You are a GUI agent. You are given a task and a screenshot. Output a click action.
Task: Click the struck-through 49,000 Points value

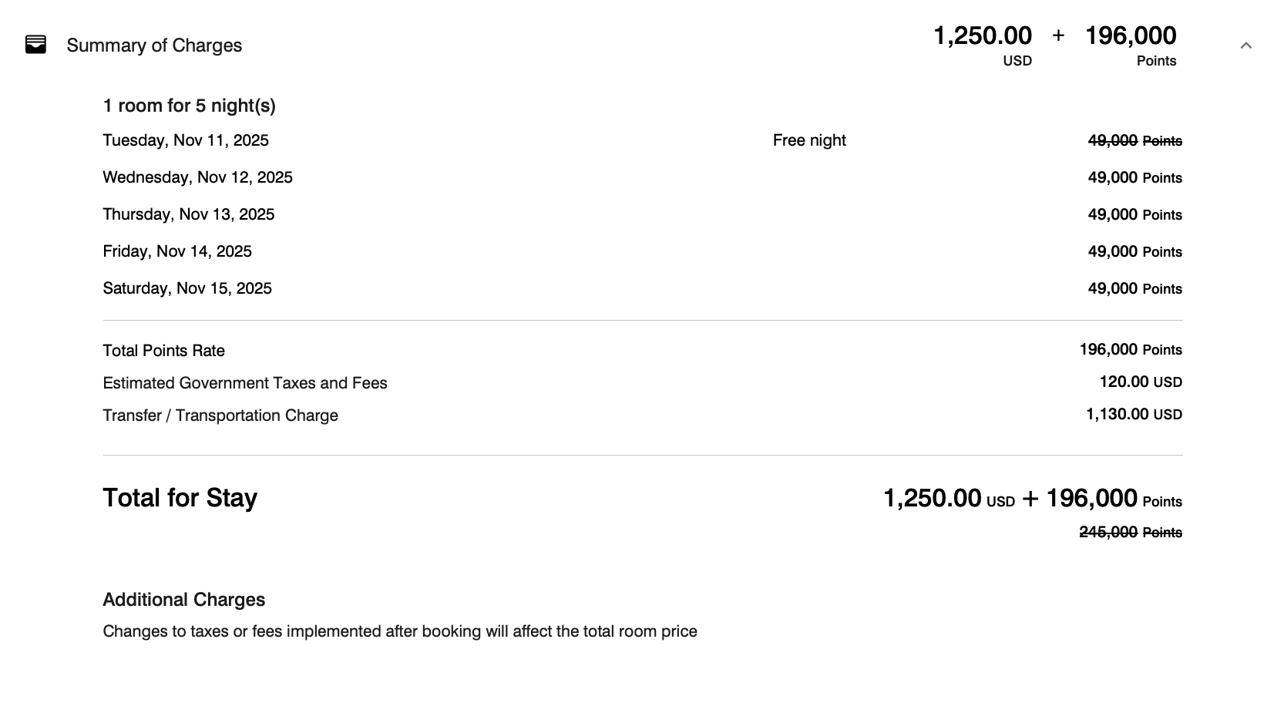point(1134,140)
